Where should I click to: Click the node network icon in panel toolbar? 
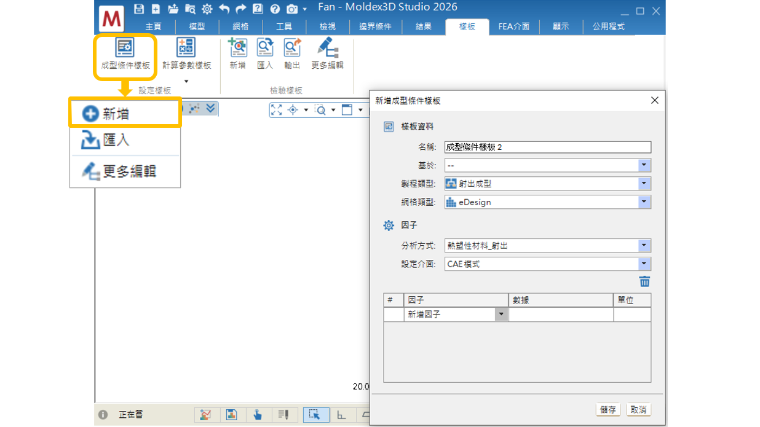194,108
